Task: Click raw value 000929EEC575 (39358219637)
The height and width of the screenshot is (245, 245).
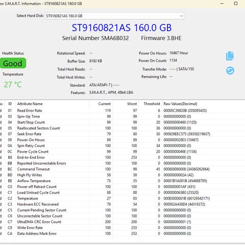Action: click(x=187, y=134)
